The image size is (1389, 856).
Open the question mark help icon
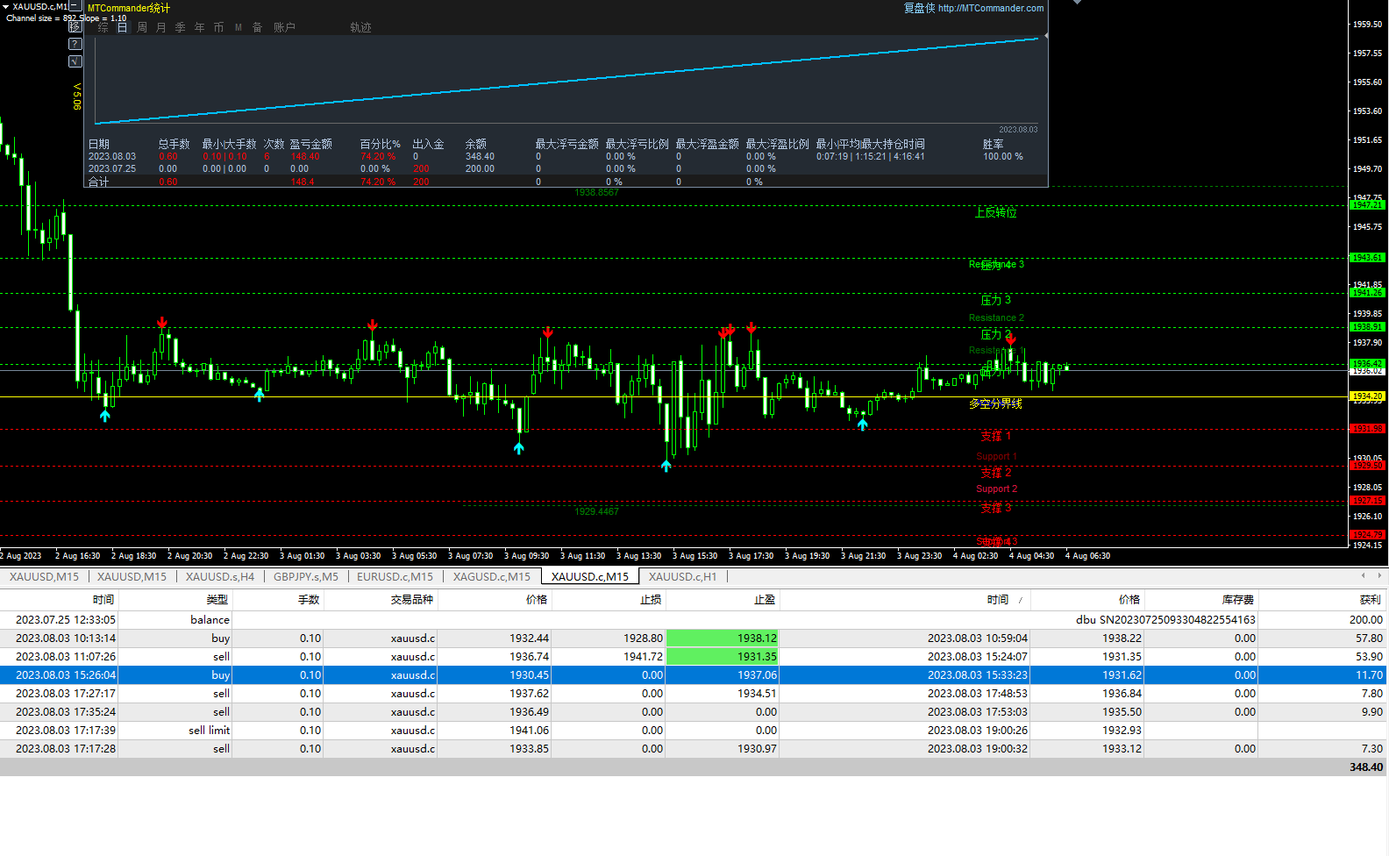pos(75,44)
